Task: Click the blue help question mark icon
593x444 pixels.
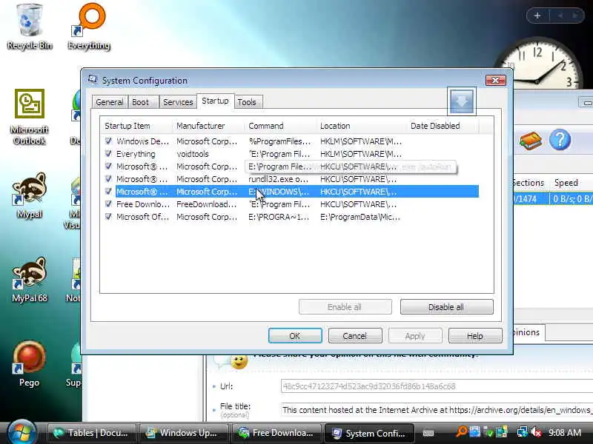Action: pyautogui.click(x=560, y=140)
